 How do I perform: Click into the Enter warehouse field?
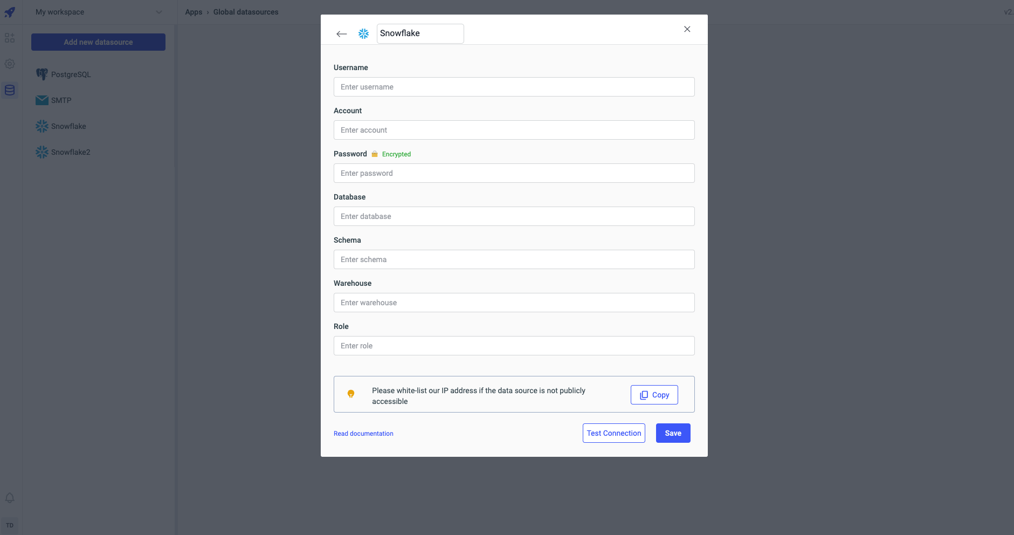(x=514, y=303)
